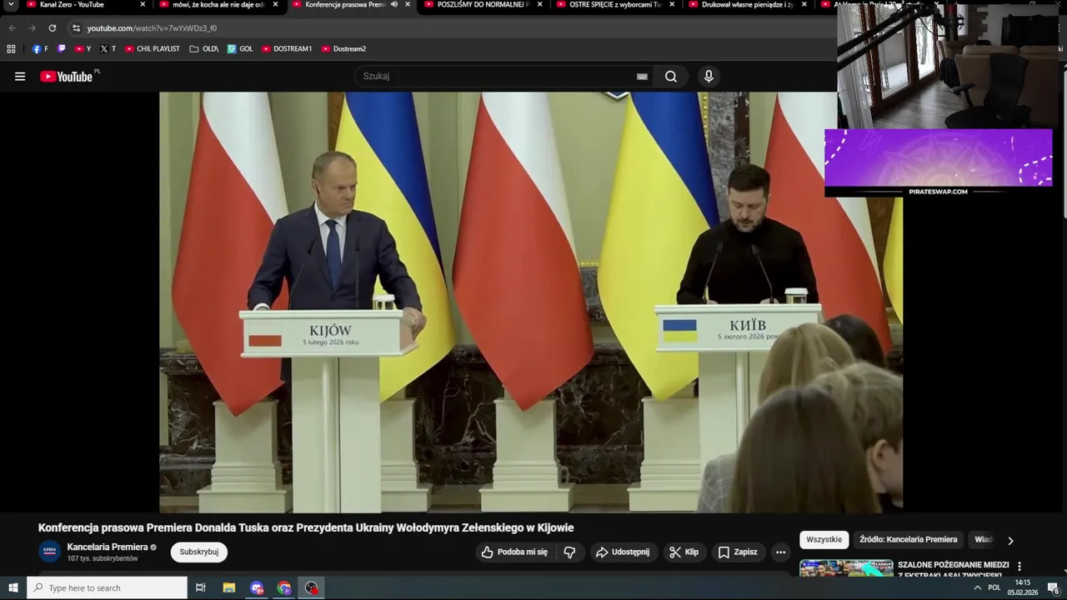Share the video via Udostępnij
This screenshot has width=1067, height=600.
pyautogui.click(x=622, y=552)
